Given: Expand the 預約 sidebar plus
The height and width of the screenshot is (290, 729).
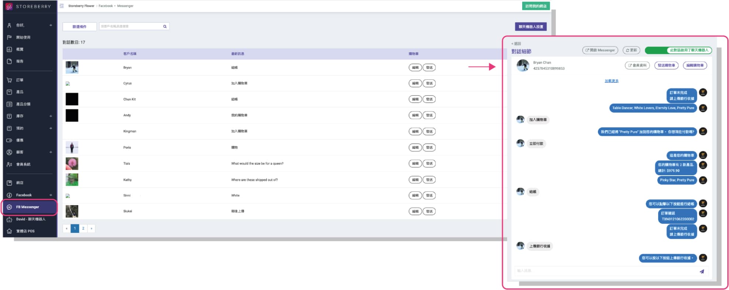Looking at the screenshot, I should click(x=51, y=128).
